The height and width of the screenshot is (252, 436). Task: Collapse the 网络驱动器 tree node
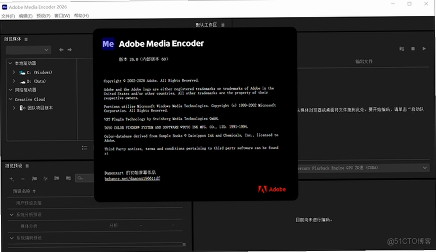coord(10,90)
